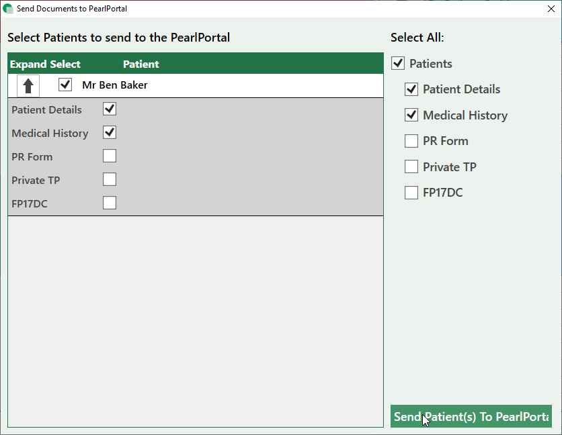Tick Select All FP17DC option
The width and height of the screenshot is (562, 435).
[x=411, y=193]
